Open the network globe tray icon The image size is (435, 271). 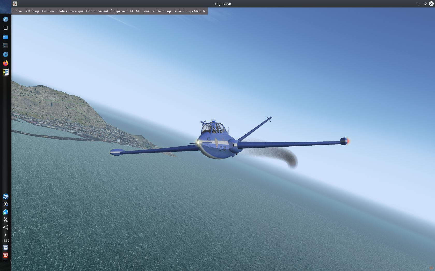pos(5,212)
